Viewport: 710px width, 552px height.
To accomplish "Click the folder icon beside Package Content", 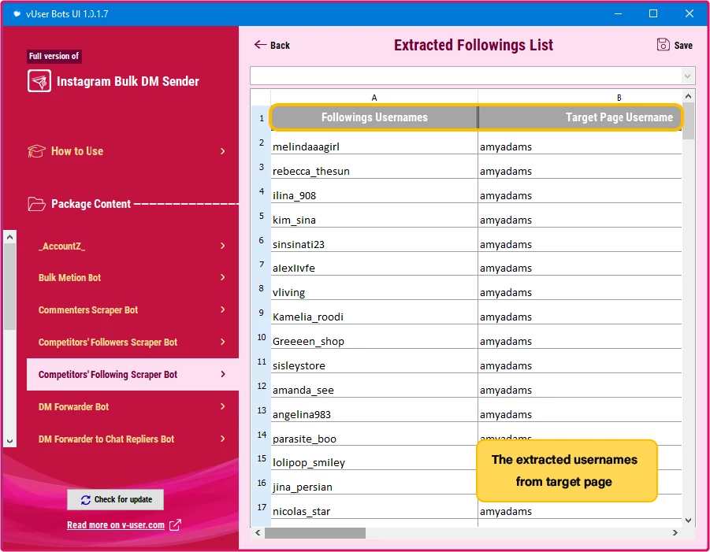I will click(x=36, y=204).
